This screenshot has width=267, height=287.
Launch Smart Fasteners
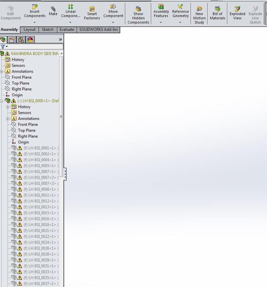click(x=92, y=13)
